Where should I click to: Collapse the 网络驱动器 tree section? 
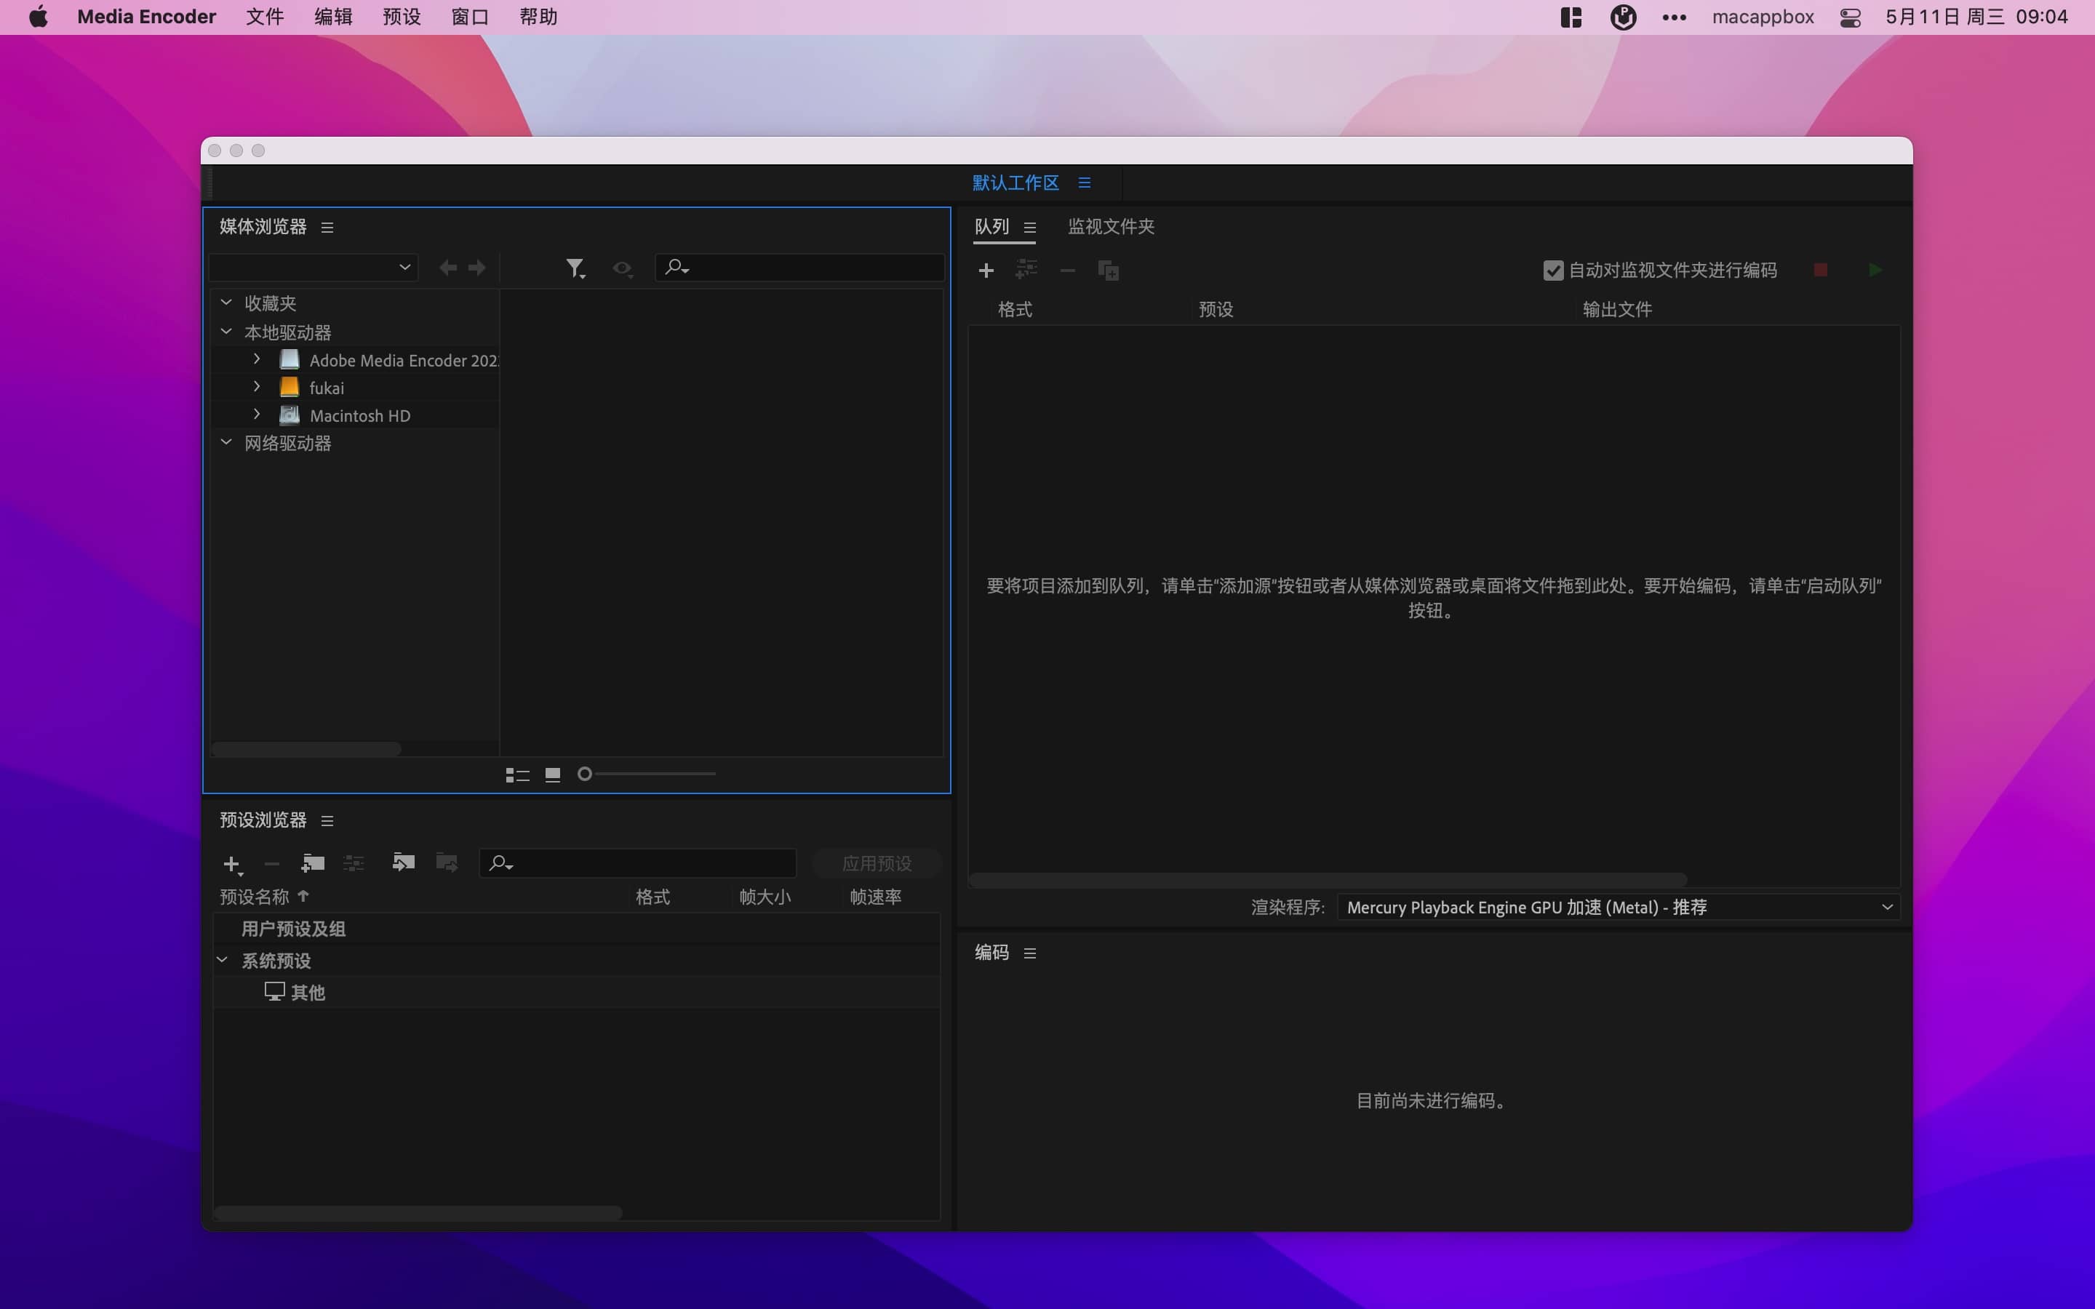coord(226,442)
